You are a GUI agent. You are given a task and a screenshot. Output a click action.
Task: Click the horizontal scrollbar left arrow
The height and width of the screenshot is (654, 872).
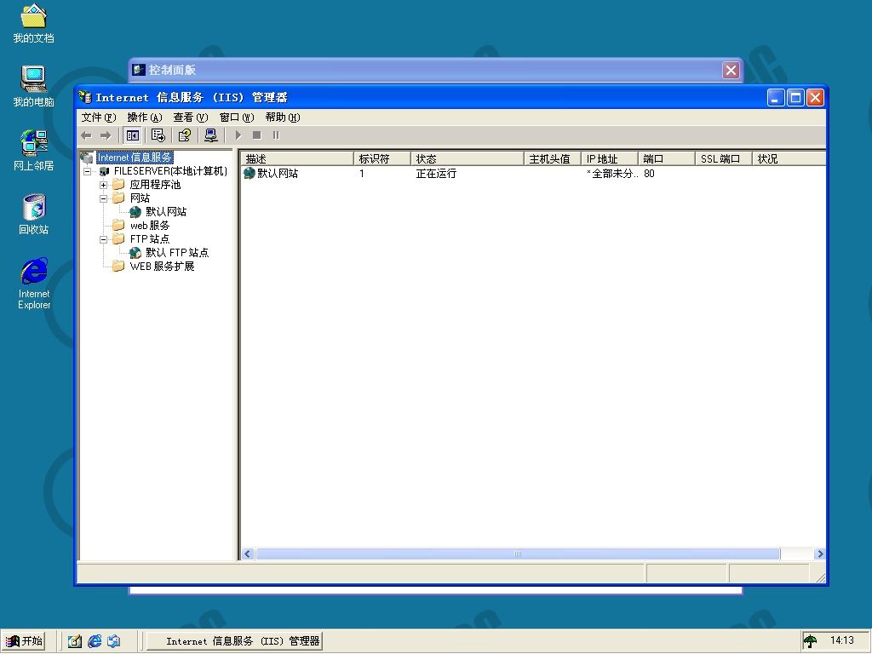[x=248, y=554]
